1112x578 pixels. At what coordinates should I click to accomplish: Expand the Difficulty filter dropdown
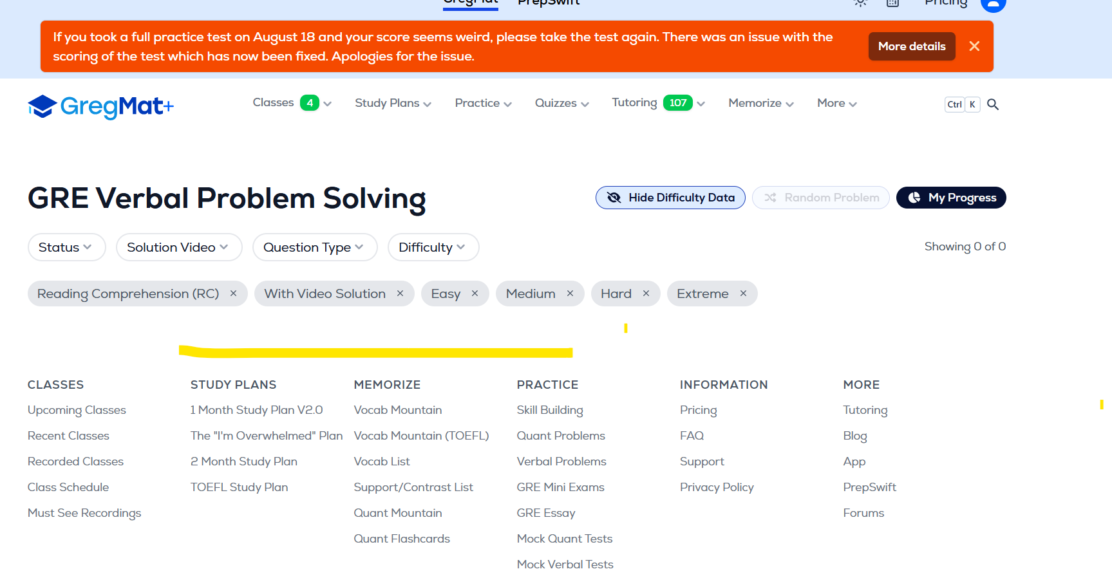[x=433, y=247]
